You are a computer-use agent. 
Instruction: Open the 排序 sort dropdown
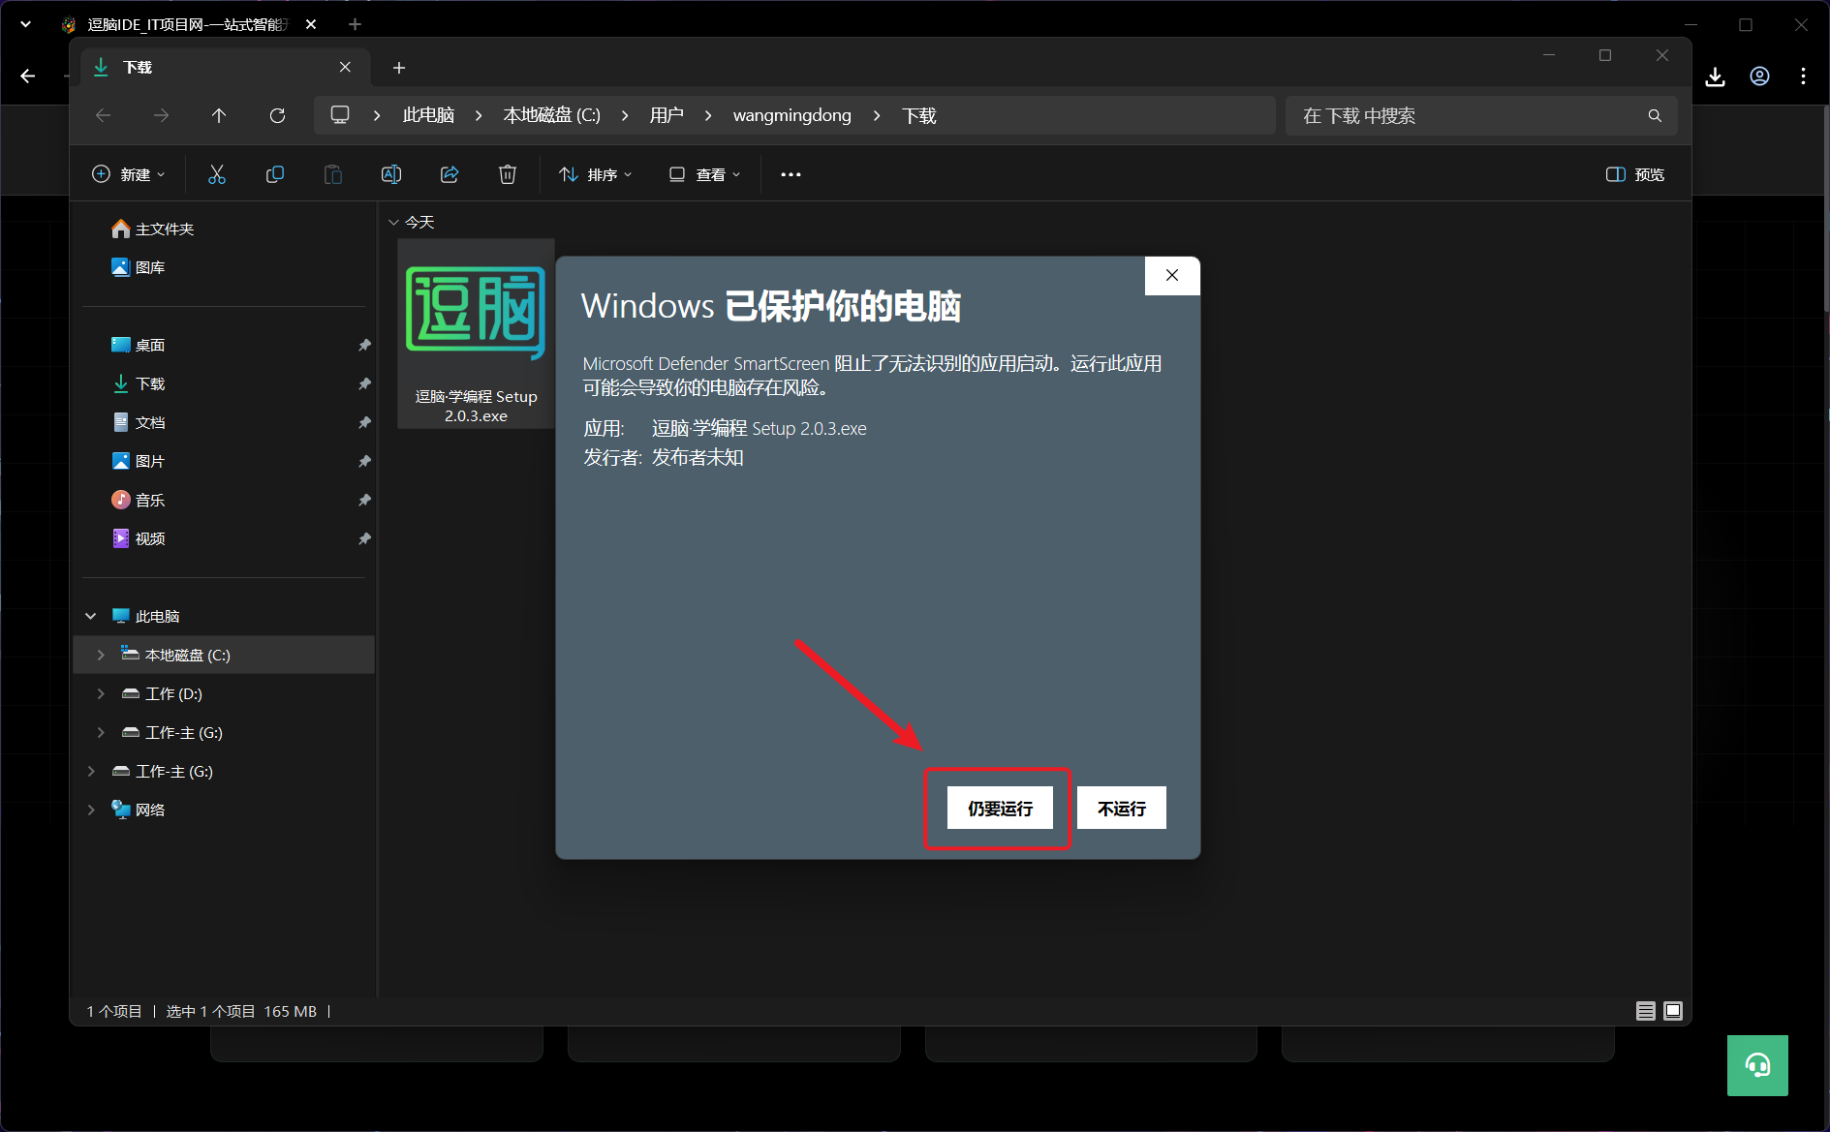[x=596, y=174]
